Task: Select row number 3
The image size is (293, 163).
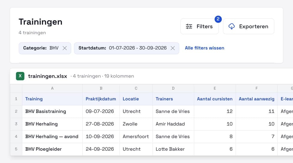Action: (x=16, y=124)
